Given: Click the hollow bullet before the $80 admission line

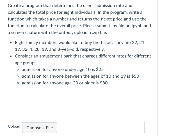Looking at the screenshot, I should (18, 83).
